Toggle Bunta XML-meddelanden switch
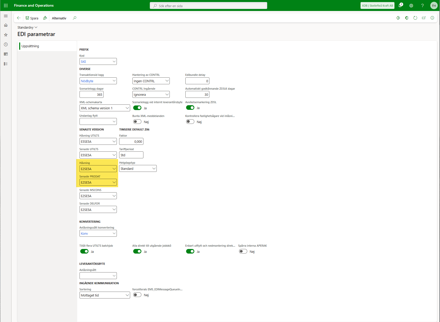This screenshot has height=322, width=440. (137, 122)
